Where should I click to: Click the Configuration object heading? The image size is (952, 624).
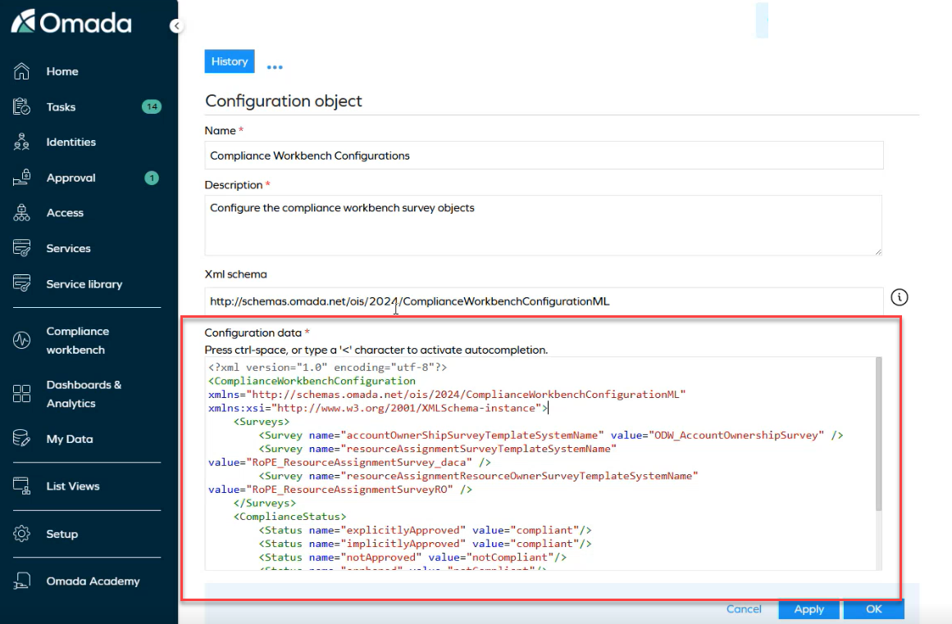pos(284,101)
